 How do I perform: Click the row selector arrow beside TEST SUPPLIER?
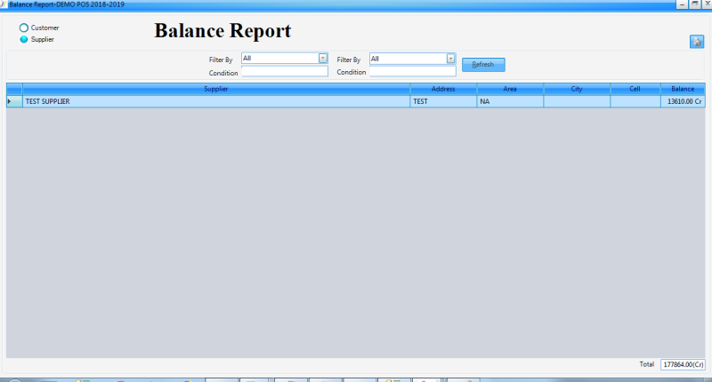[x=11, y=102]
